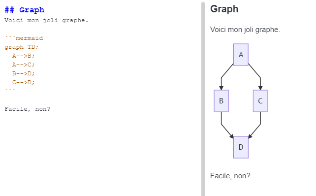
Task: Select node B in the rendered diagram
Action: (x=221, y=101)
